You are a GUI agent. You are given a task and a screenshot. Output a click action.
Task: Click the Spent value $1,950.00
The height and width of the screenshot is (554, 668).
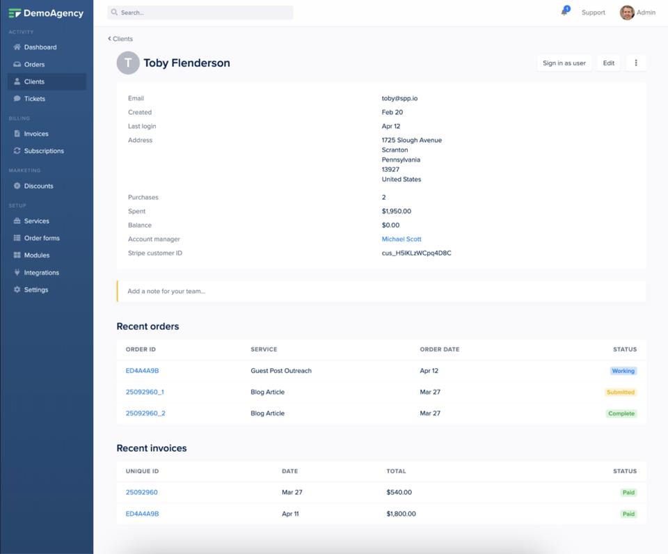(x=396, y=211)
